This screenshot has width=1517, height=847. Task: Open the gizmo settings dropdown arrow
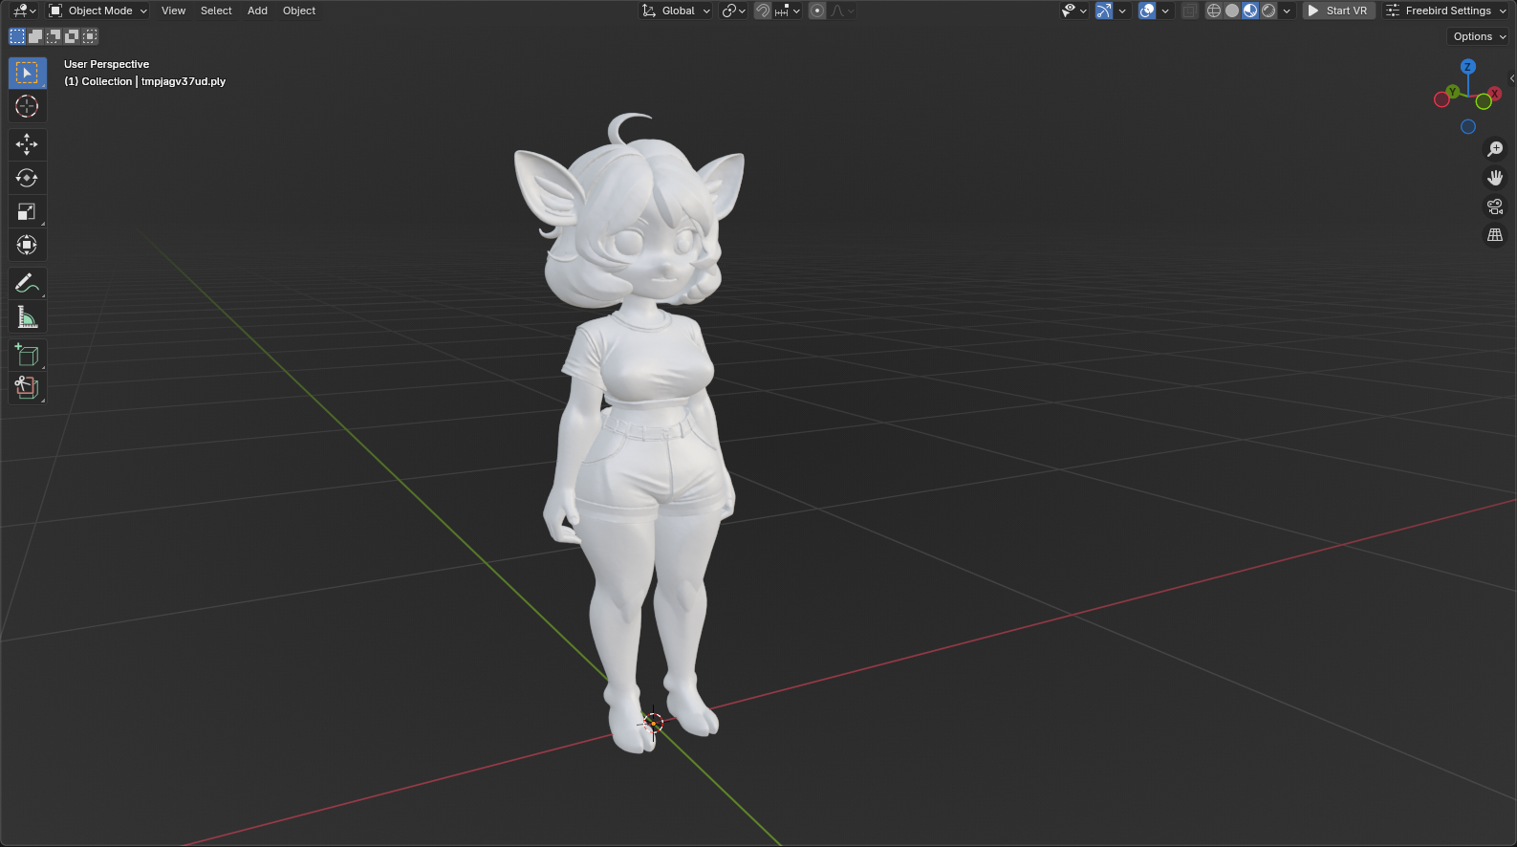point(1122,11)
